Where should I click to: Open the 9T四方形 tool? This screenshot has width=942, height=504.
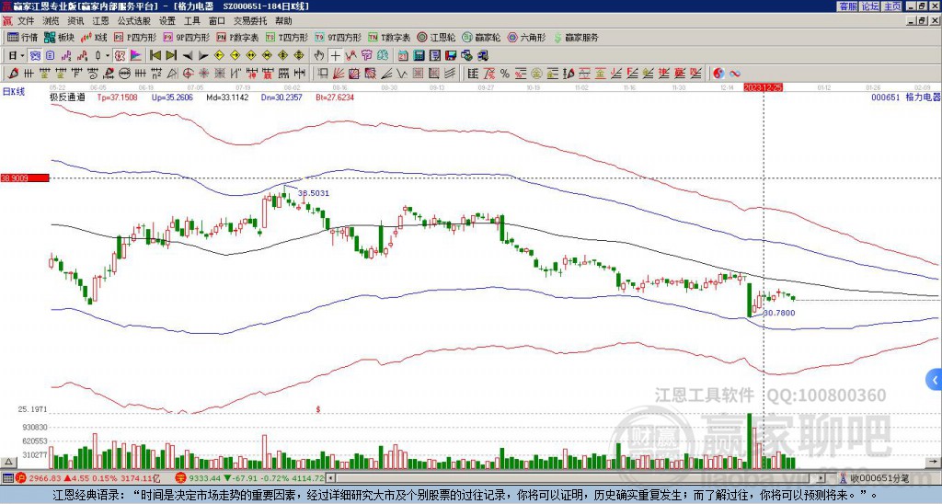(x=338, y=37)
